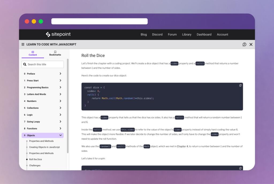
Task: Click the SitePoint logo
Action: click(58, 34)
